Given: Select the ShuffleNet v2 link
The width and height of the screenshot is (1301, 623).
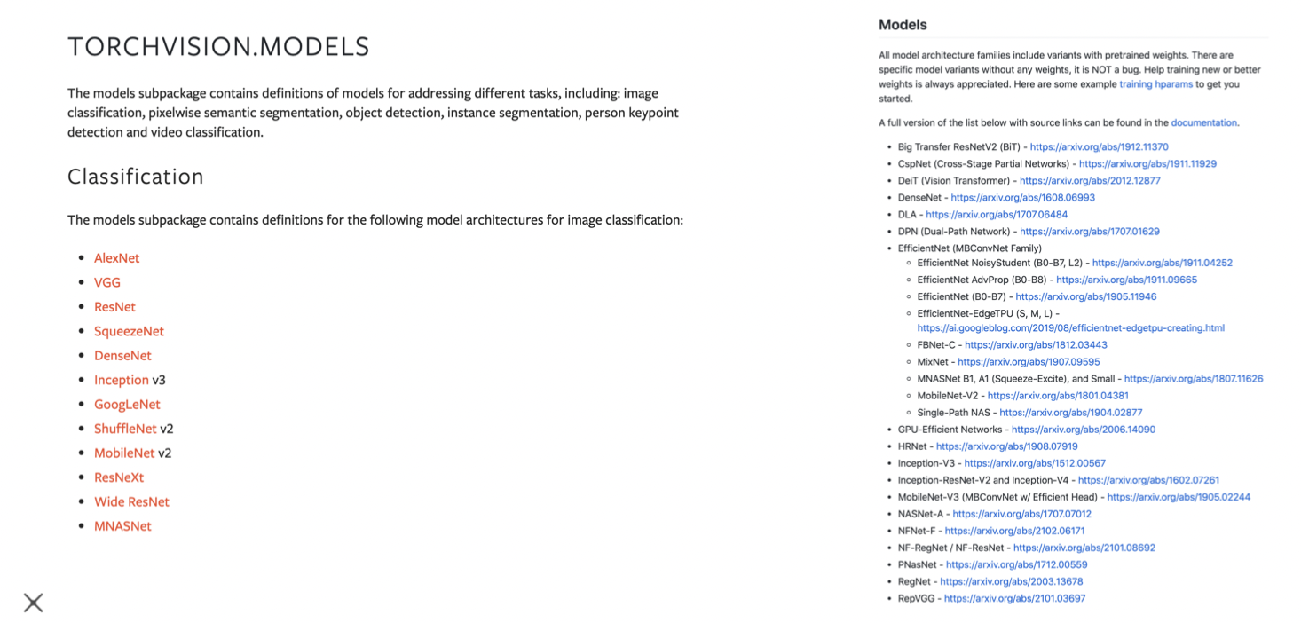Looking at the screenshot, I should pyautogui.click(x=125, y=429).
